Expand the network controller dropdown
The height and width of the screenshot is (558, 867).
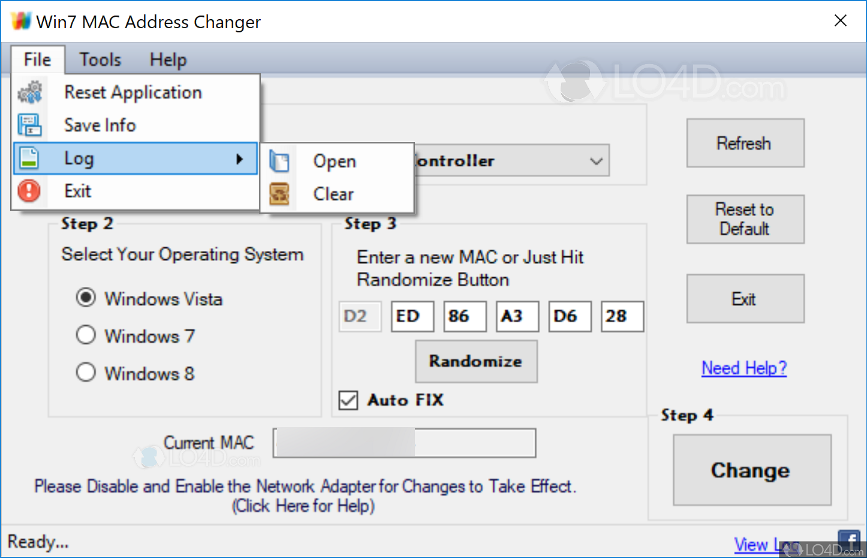(x=596, y=161)
